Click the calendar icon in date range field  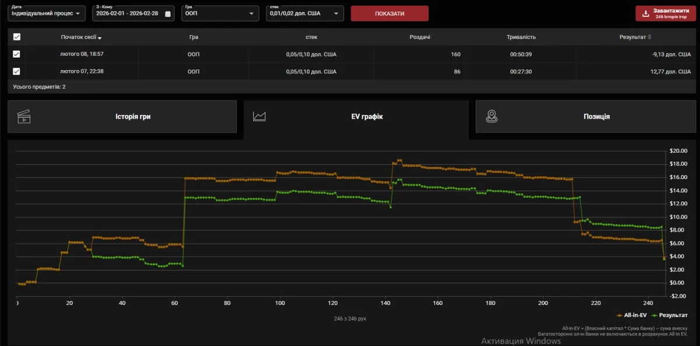168,13
